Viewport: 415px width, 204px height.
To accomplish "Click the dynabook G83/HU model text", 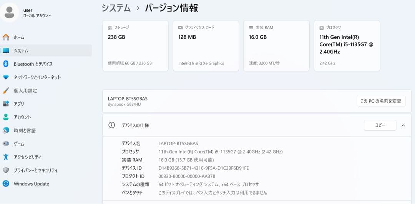I will click(124, 104).
